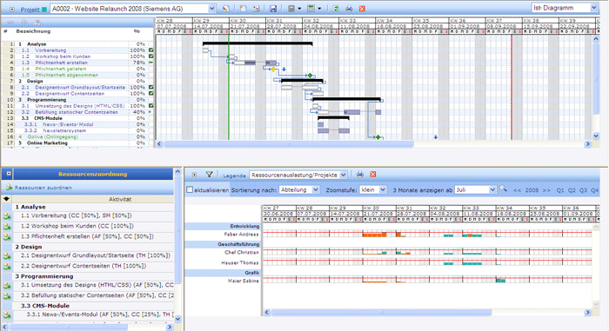
Task: Expand the panel toggle left of Projekt
Action: coord(12,9)
